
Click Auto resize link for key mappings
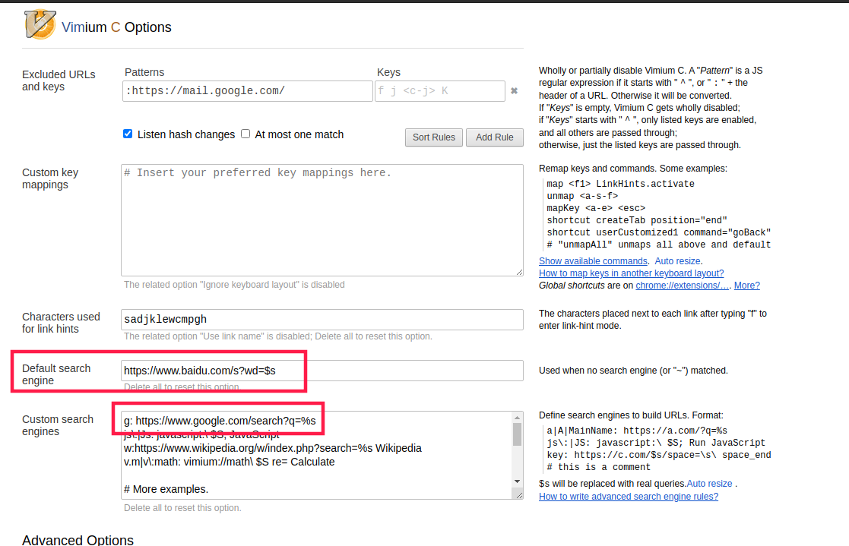click(x=678, y=260)
